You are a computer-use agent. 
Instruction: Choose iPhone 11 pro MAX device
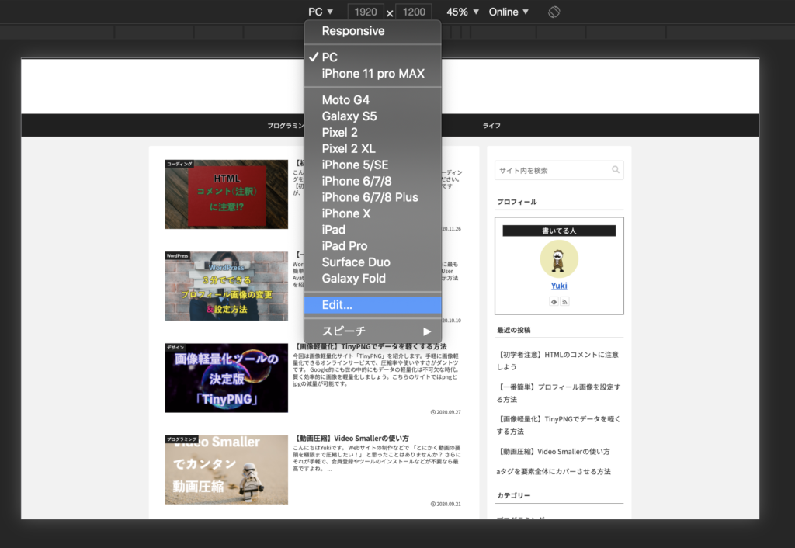click(373, 74)
